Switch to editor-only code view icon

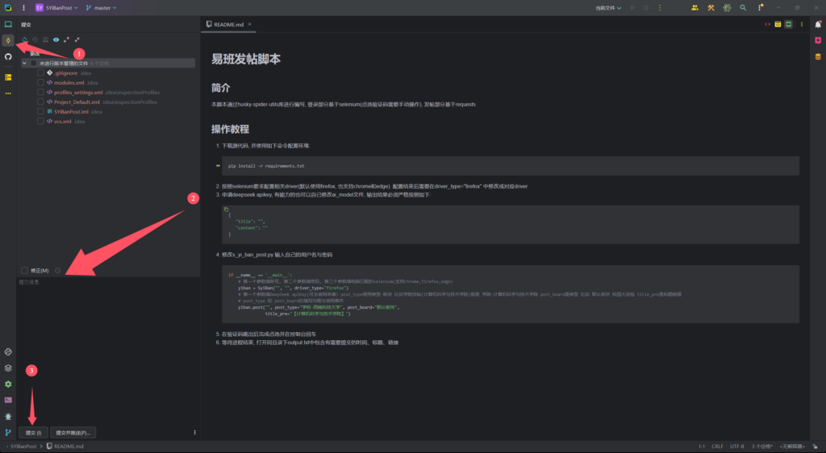[766, 25]
